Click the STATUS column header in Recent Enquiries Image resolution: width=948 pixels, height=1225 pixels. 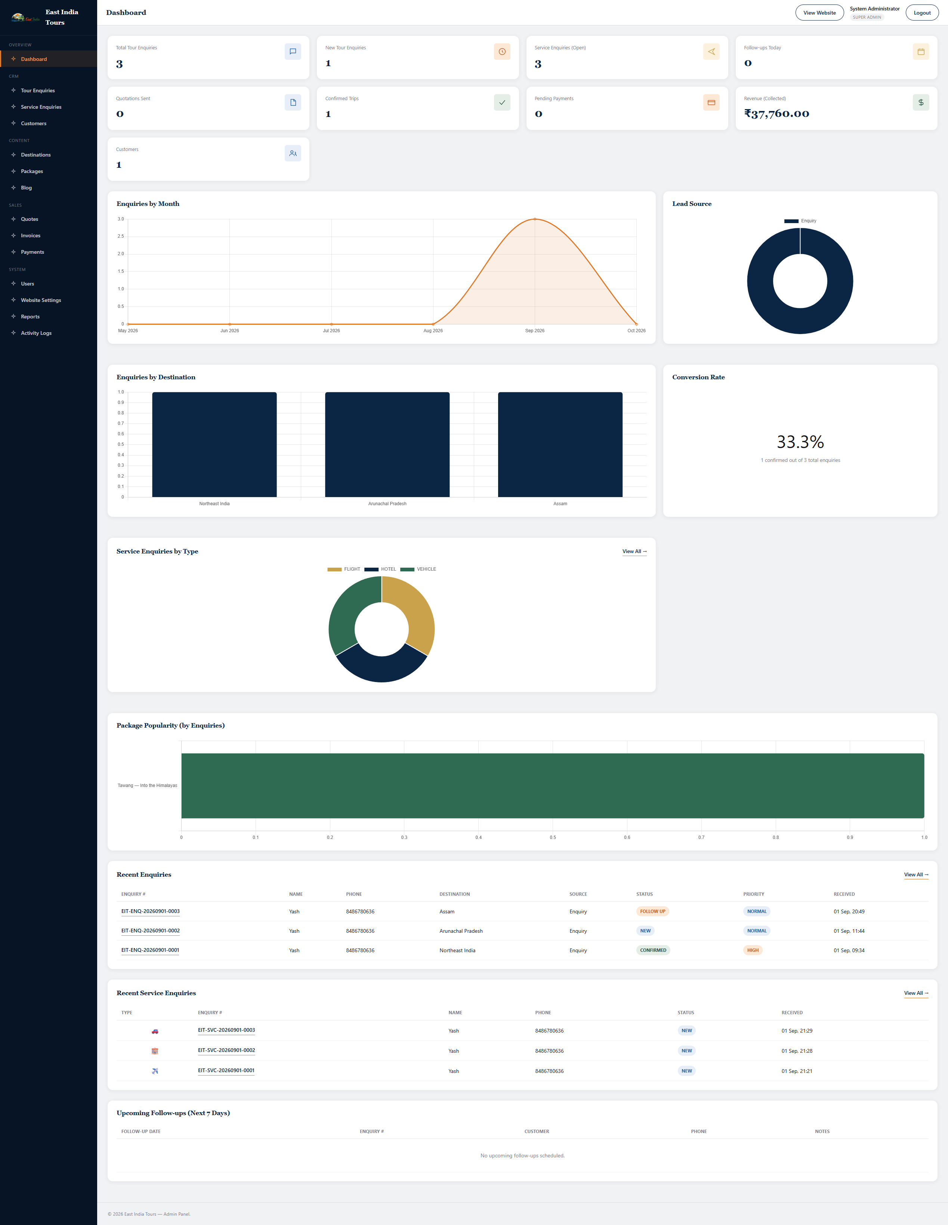click(645, 894)
